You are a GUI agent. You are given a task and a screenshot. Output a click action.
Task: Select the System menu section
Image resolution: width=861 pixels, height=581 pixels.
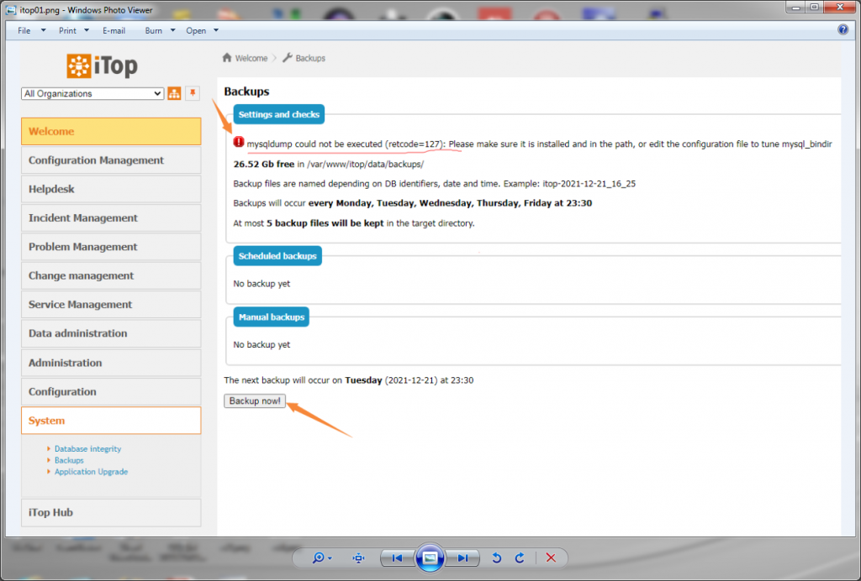coord(111,421)
